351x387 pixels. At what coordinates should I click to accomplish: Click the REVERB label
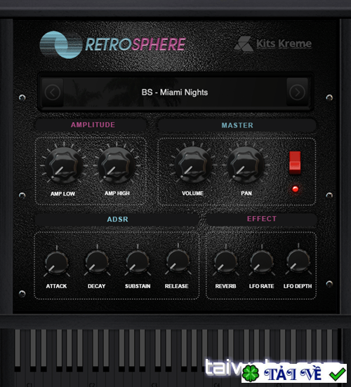pyautogui.click(x=225, y=286)
